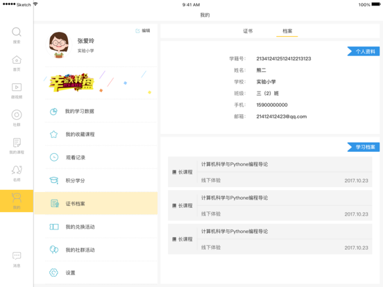Click the 我的 page title at top
The height and width of the screenshot is (287, 383).
coord(205,15)
